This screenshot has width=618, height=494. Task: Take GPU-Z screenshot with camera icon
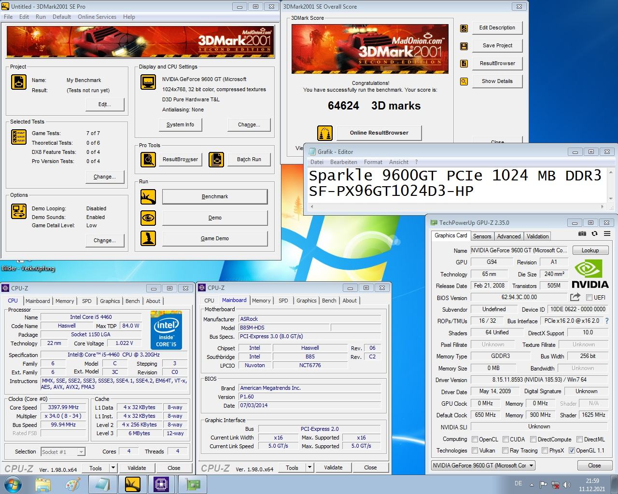pyautogui.click(x=582, y=233)
